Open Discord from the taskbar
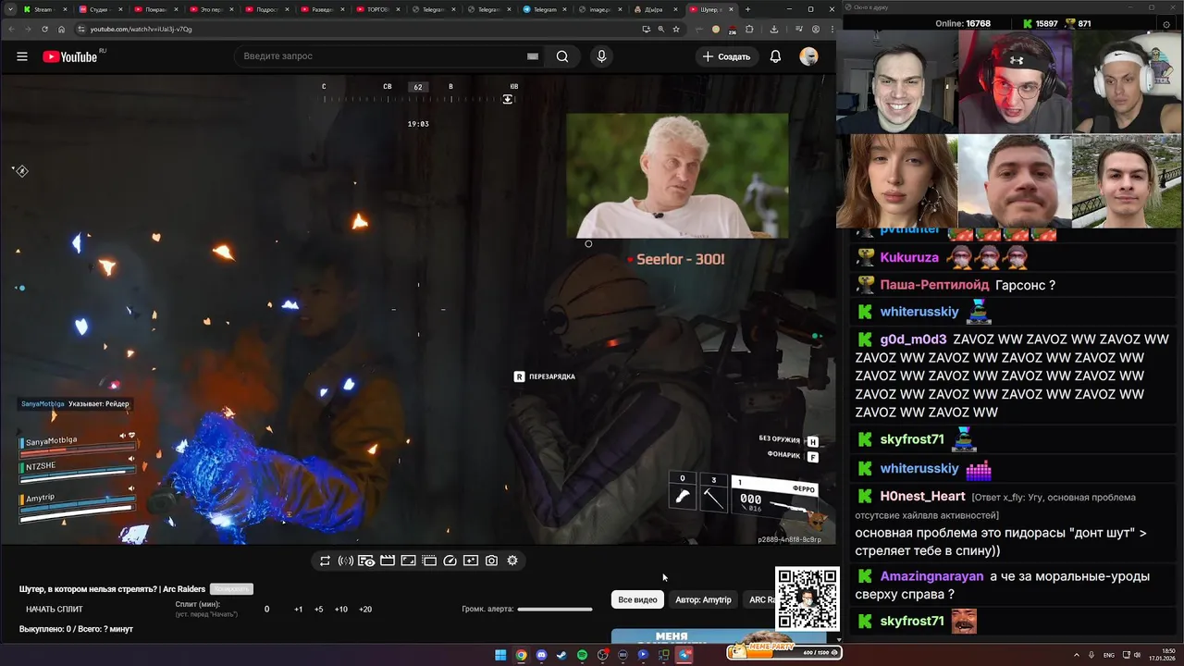This screenshot has height=666, width=1184. click(541, 655)
